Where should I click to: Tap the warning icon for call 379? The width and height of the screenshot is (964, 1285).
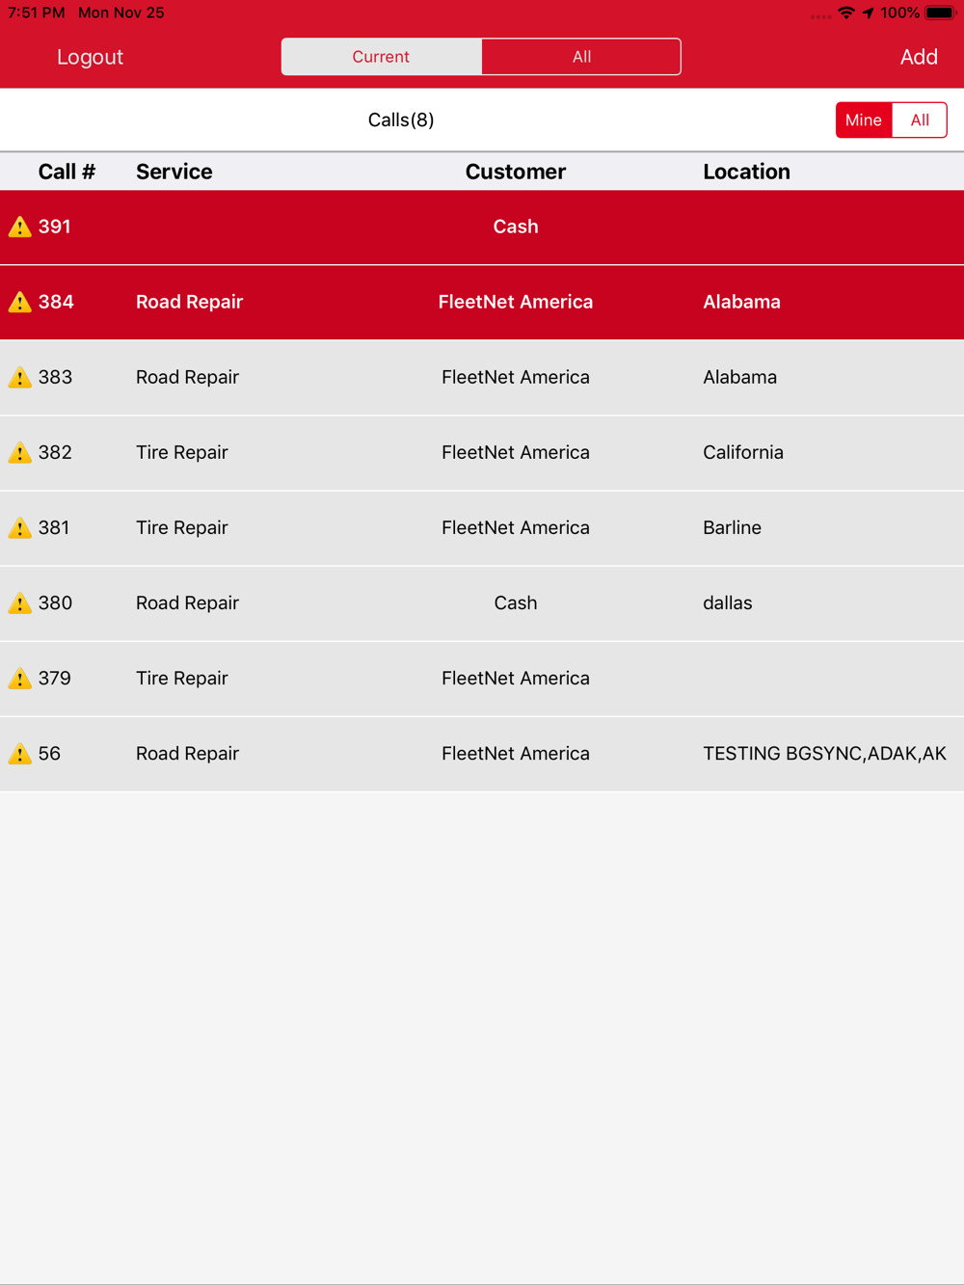click(x=19, y=678)
